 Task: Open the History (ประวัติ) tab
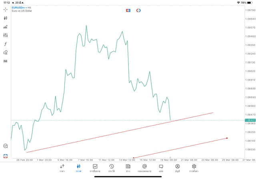click(112, 168)
